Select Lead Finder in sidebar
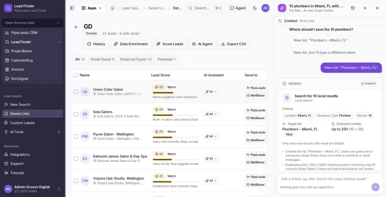The height and width of the screenshot is (197, 386). (32, 42)
